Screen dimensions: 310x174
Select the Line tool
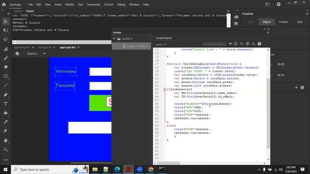point(5,86)
